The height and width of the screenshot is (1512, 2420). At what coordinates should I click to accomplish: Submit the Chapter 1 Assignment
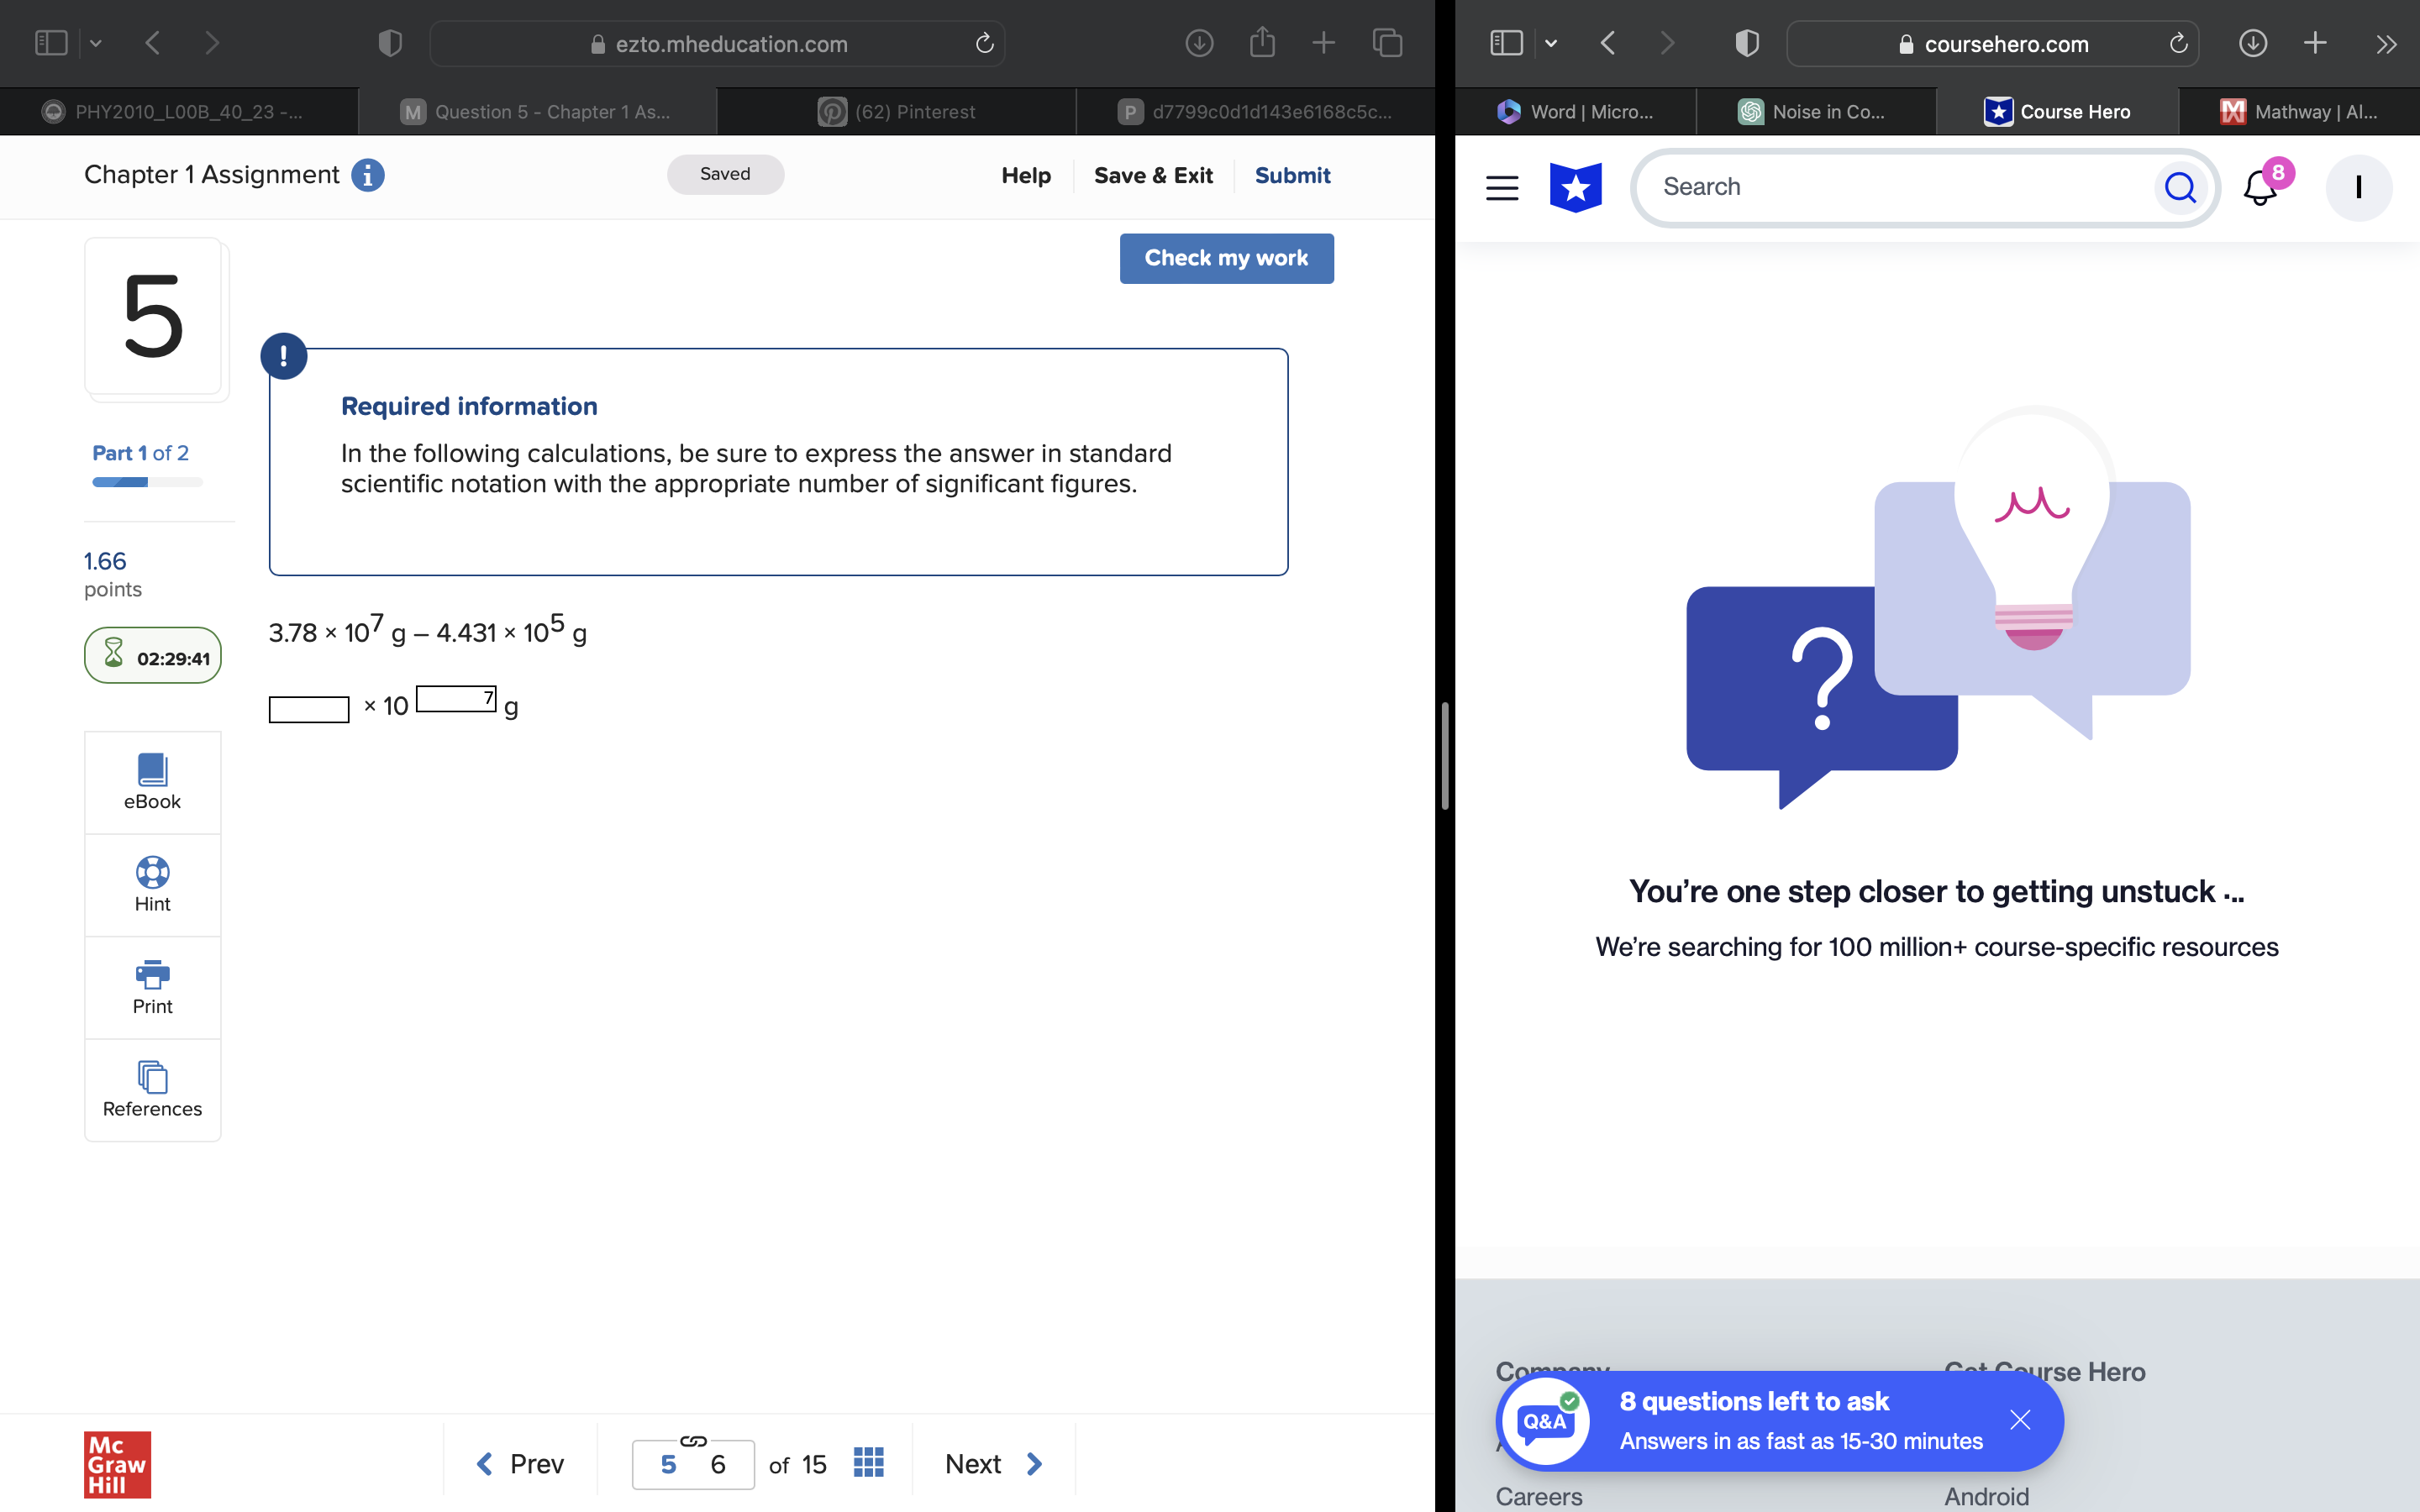[x=1292, y=175]
